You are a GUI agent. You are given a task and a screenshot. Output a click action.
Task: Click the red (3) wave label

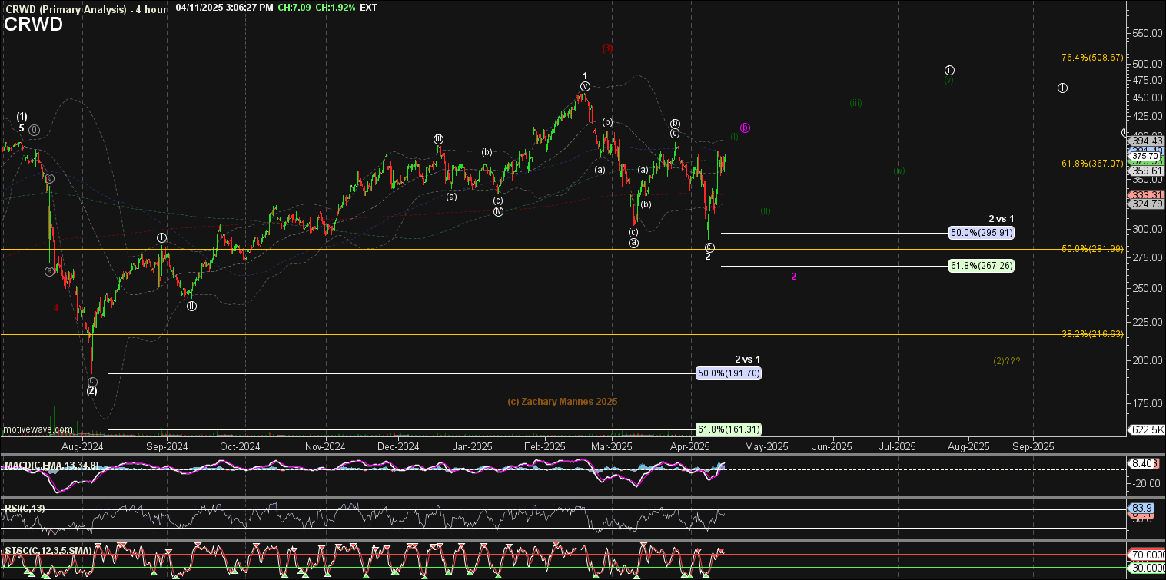607,48
